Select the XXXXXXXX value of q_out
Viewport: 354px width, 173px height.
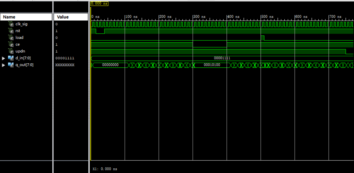(65, 65)
